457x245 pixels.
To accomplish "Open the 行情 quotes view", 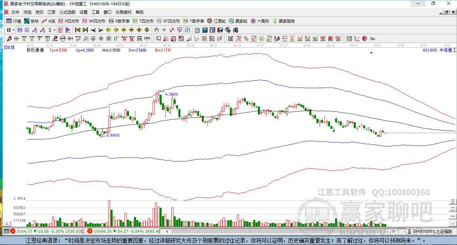I will (x=14, y=21).
